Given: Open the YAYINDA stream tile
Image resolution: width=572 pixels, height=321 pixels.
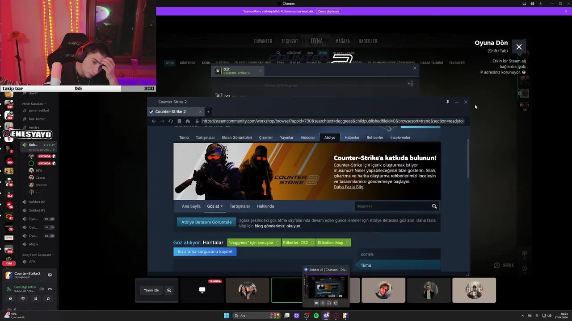Looking at the screenshot, I should pos(202,290).
